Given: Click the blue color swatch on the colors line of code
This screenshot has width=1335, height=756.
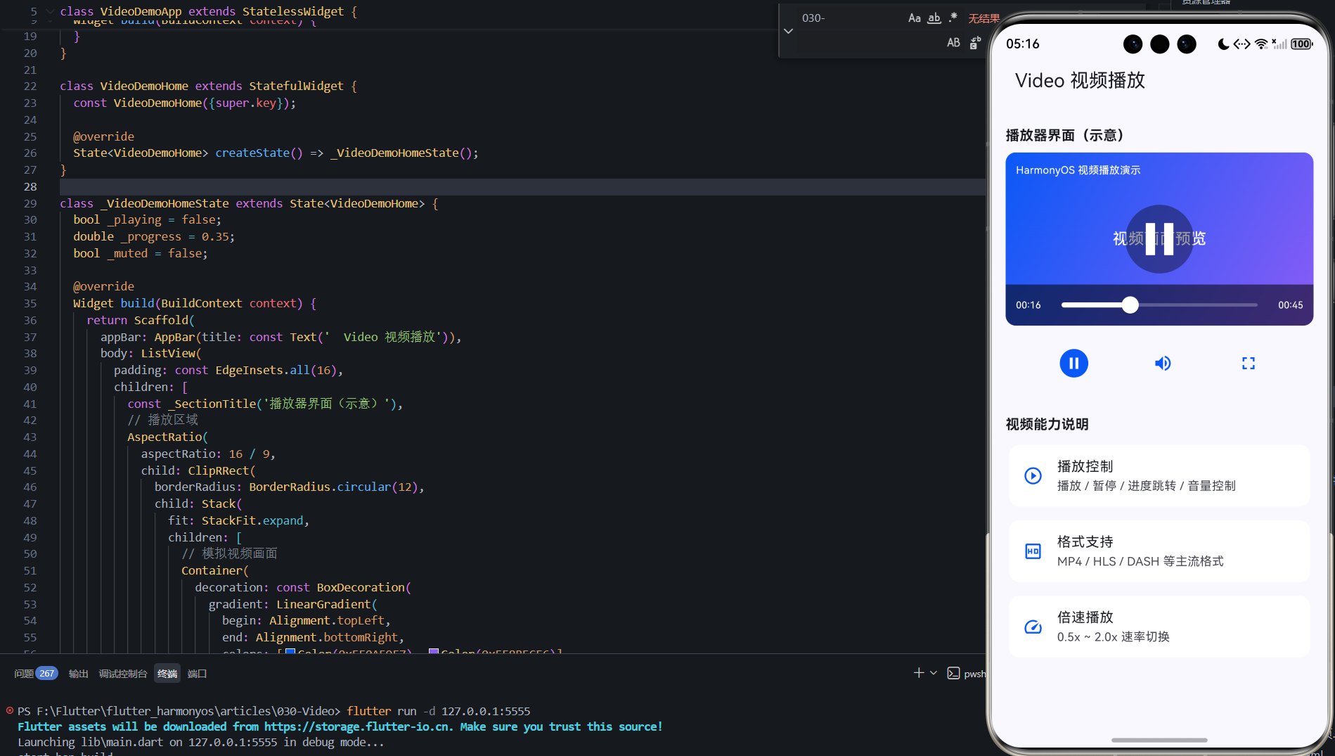Looking at the screenshot, I should click(290, 652).
